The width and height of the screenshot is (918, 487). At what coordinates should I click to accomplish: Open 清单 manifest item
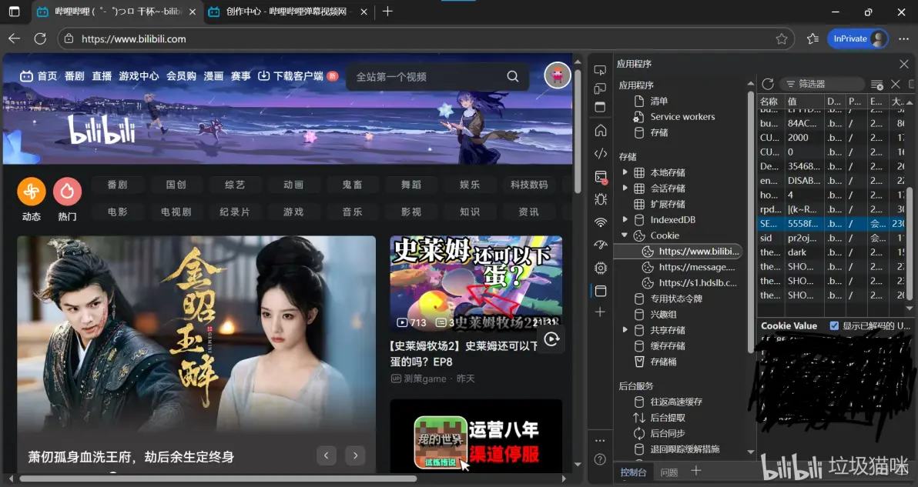(x=658, y=101)
